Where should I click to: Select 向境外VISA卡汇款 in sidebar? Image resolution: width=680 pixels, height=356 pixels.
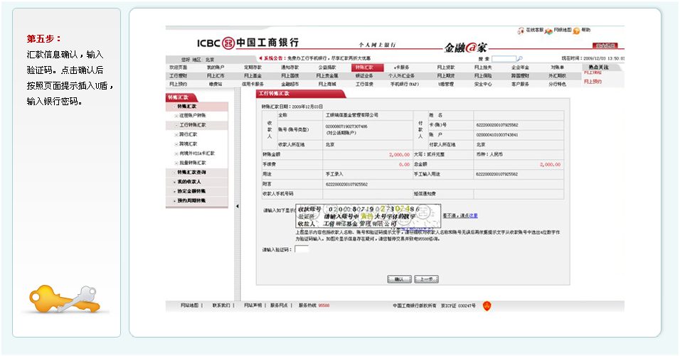pyautogui.click(x=197, y=153)
